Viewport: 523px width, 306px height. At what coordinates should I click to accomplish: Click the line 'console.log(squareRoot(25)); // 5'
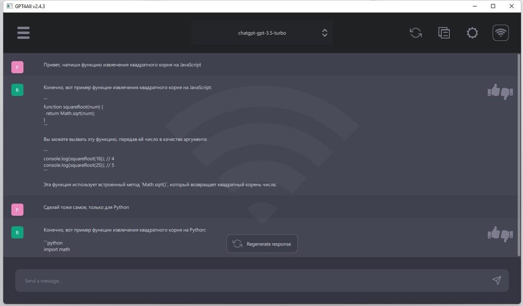79,165
